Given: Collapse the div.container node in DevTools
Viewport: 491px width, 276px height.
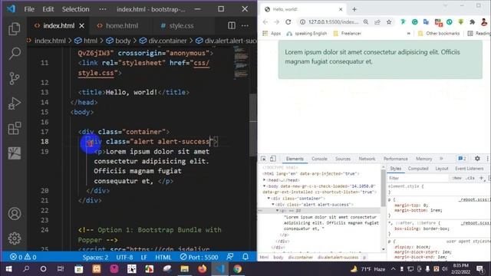Looking at the screenshot, I should pos(269,199).
